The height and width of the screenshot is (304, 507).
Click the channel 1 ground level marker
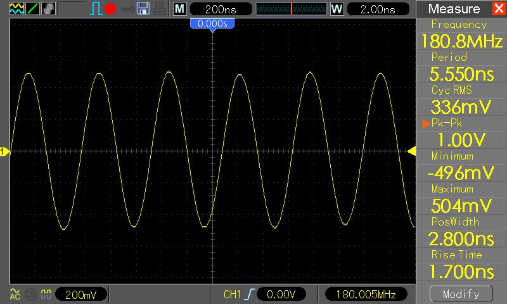tap(4, 151)
